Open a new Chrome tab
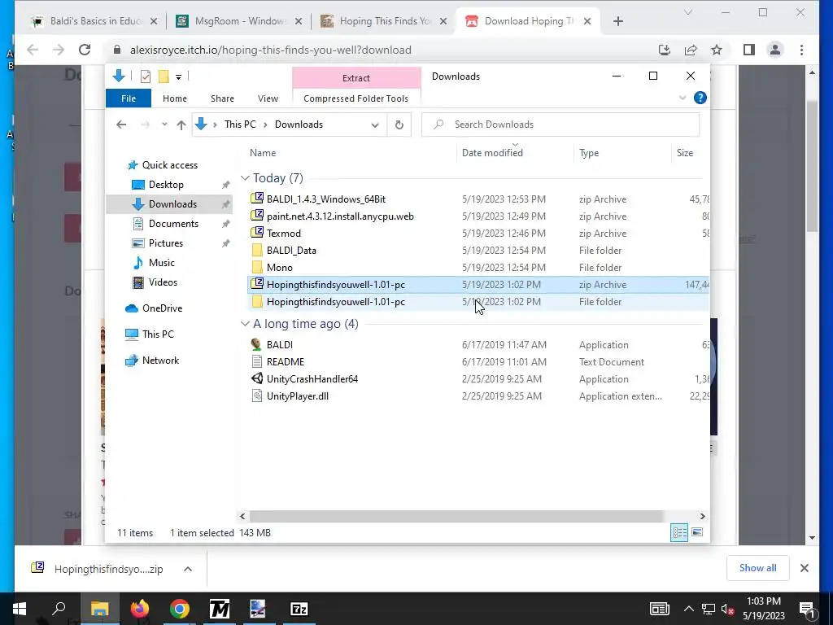The image size is (833, 625). [618, 21]
